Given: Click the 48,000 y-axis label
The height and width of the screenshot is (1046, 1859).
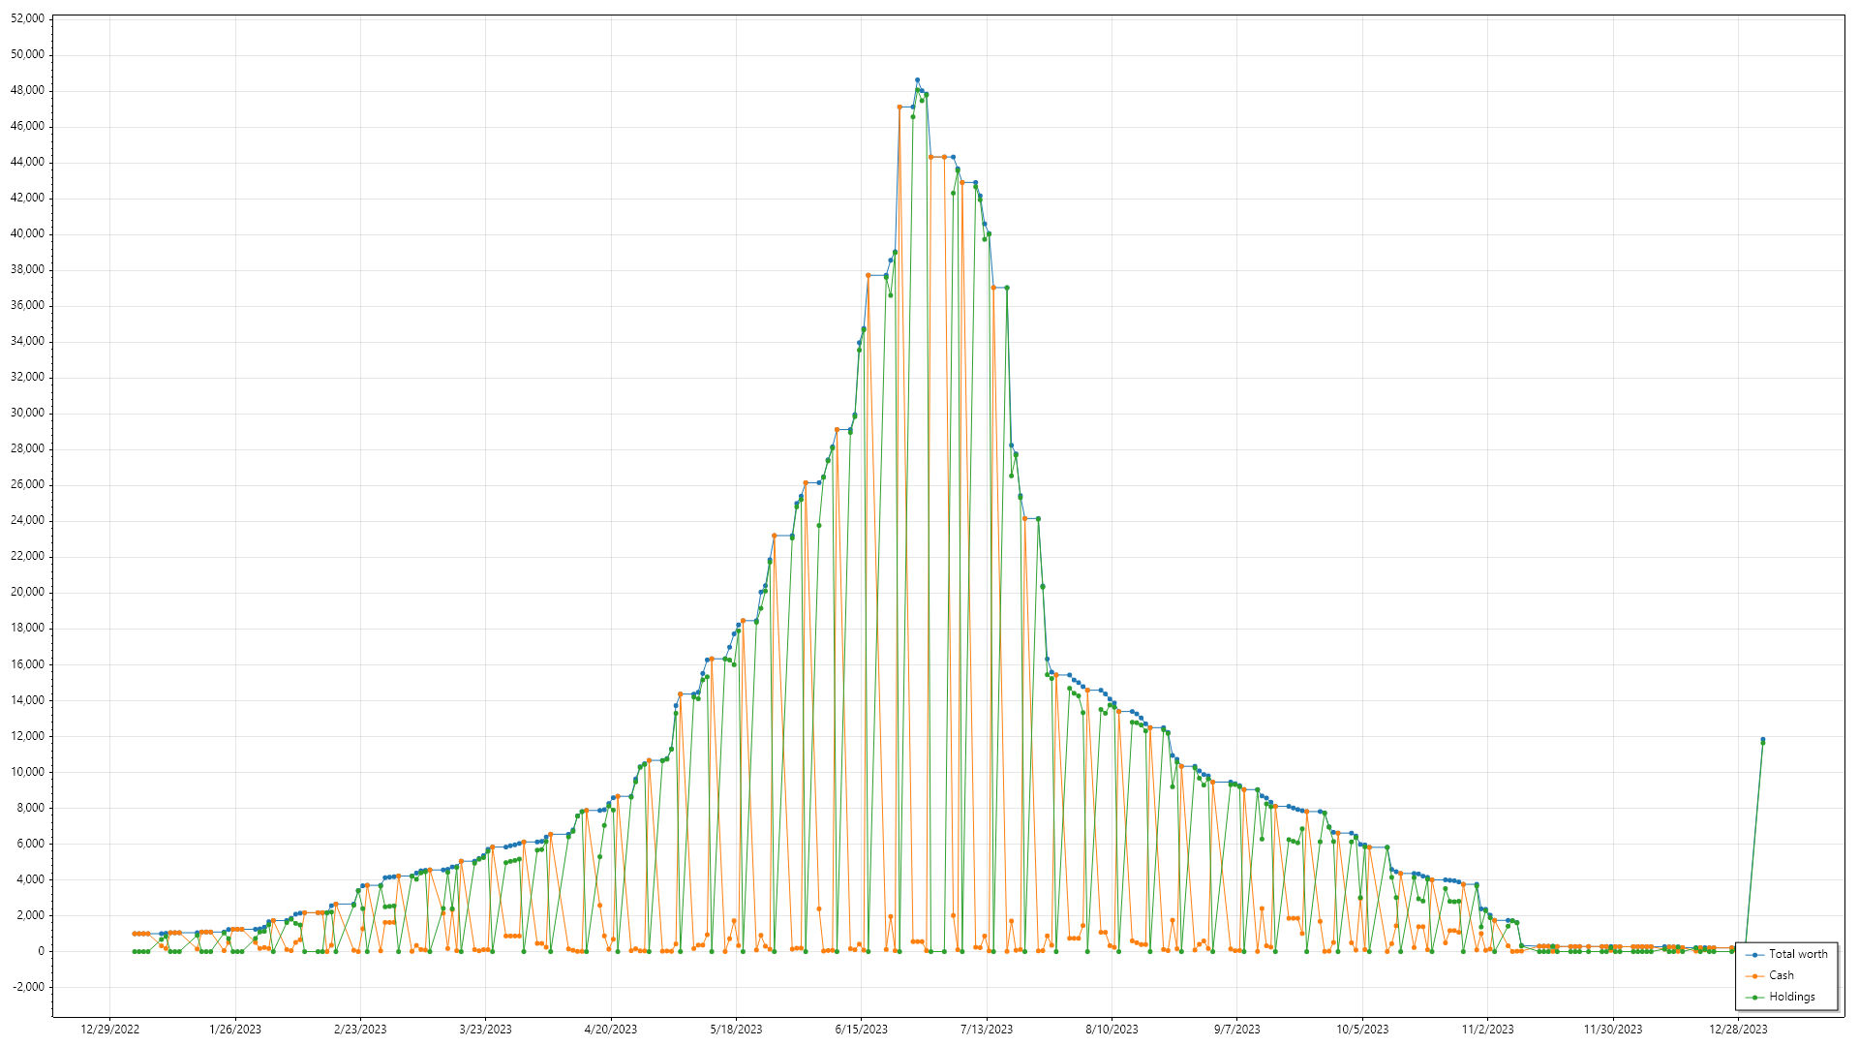Looking at the screenshot, I should [x=27, y=90].
